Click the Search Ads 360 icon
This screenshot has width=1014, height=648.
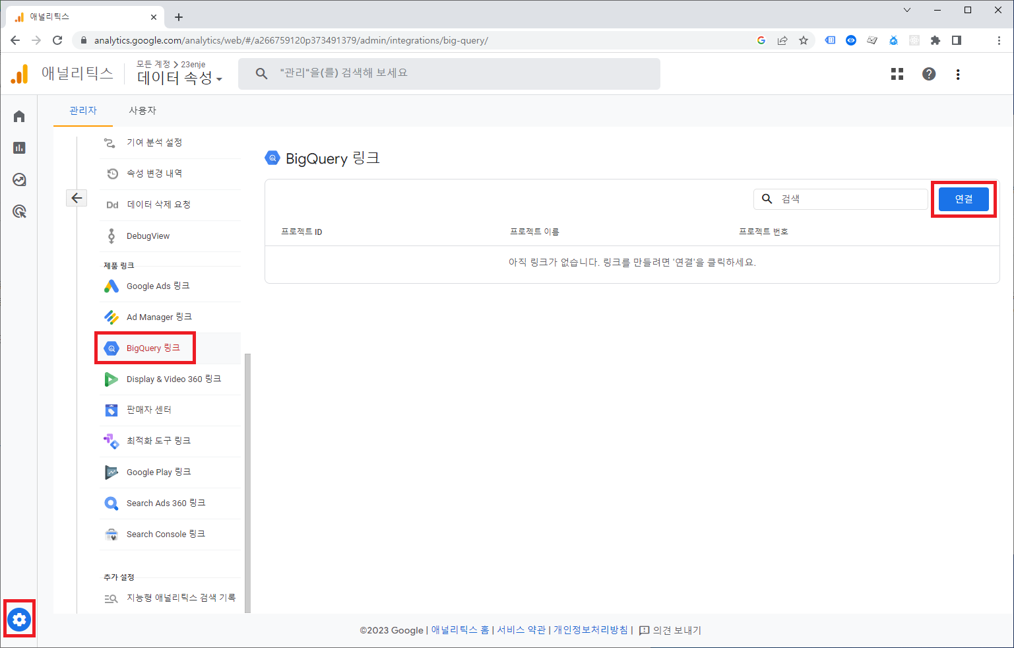pos(111,503)
